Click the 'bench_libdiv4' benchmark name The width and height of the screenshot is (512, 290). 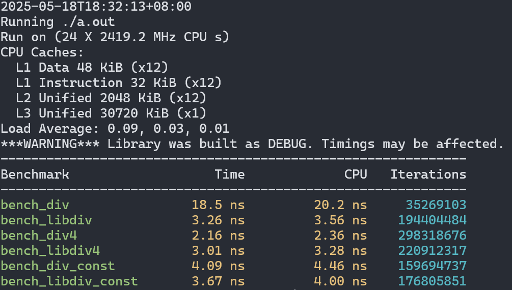tap(50, 251)
